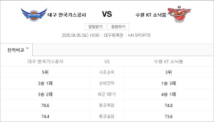Click the 78.6 average score value
The height and width of the screenshot is (122, 214).
[x=45, y=105]
